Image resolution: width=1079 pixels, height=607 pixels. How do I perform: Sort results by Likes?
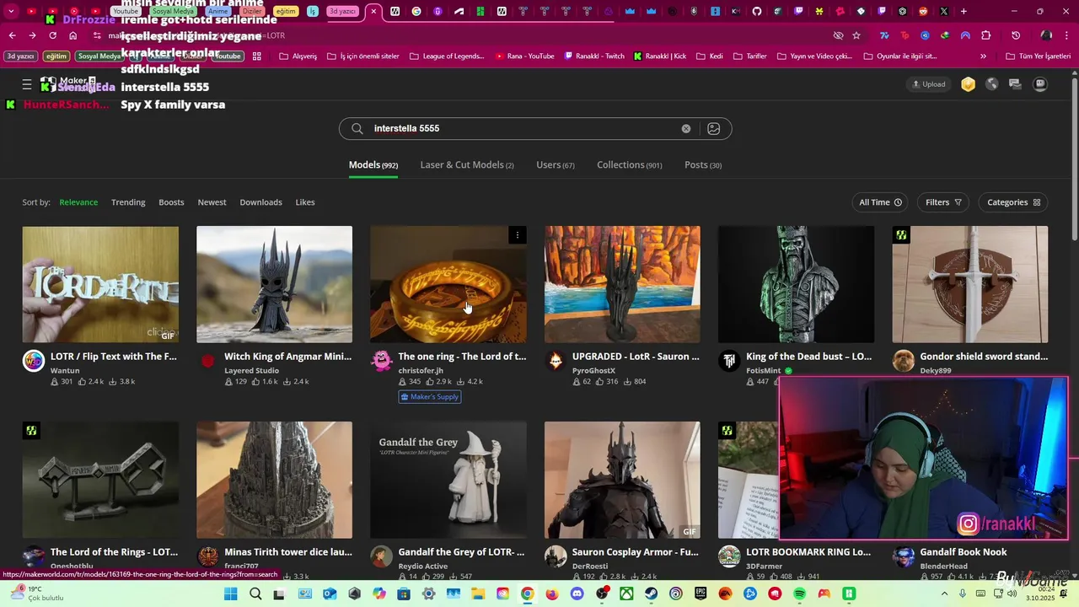point(305,202)
